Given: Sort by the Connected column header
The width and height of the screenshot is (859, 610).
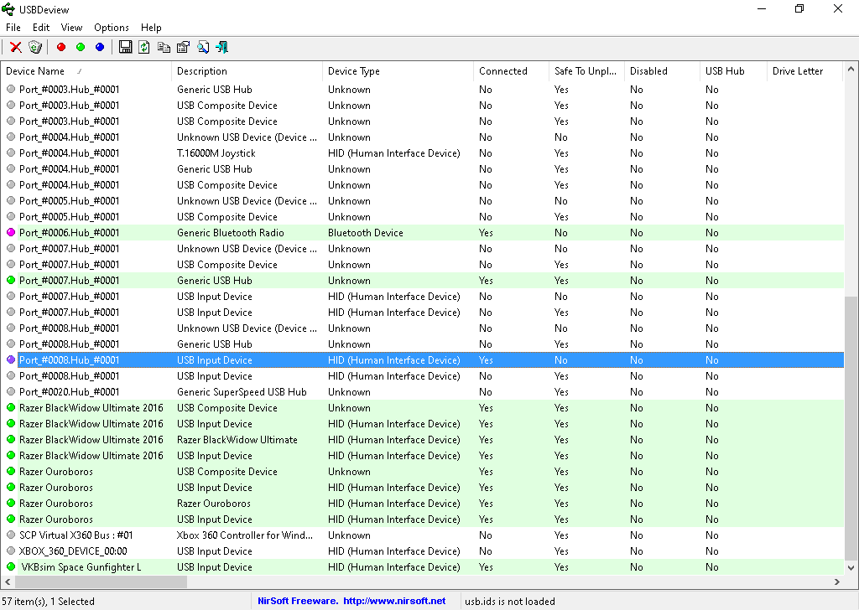Looking at the screenshot, I should click(511, 71).
